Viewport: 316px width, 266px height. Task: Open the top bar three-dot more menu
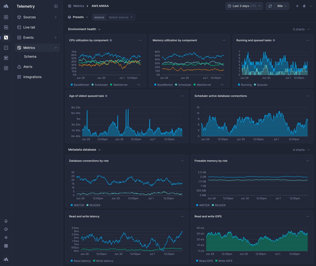point(311,6)
